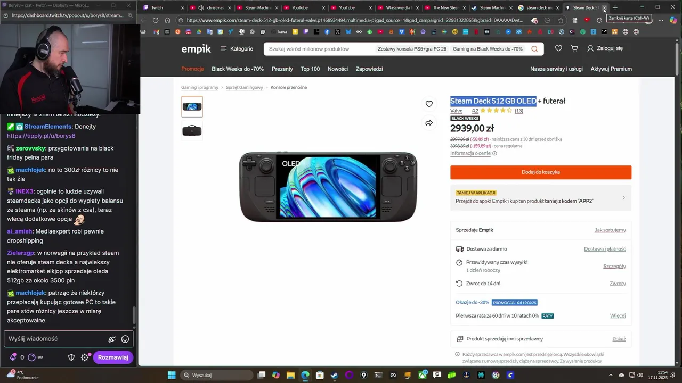Open the Steam icon in the taskbar
The height and width of the screenshot is (383, 682).
[x=334, y=375]
